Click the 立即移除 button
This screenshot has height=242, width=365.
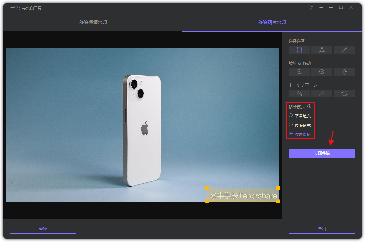pos(322,153)
